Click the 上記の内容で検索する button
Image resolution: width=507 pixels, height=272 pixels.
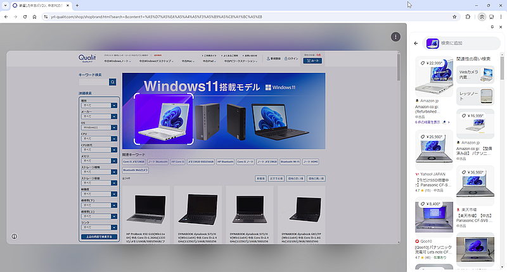click(99, 237)
